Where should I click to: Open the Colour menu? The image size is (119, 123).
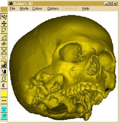pos(37,8)
